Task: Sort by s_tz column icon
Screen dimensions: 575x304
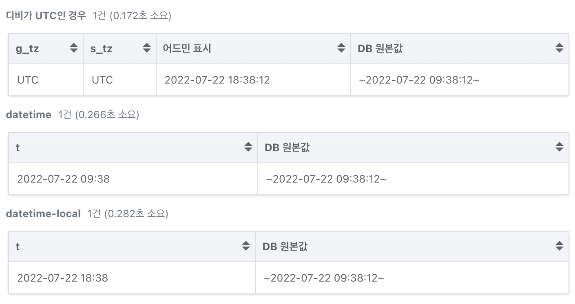Action: tap(147, 48)
